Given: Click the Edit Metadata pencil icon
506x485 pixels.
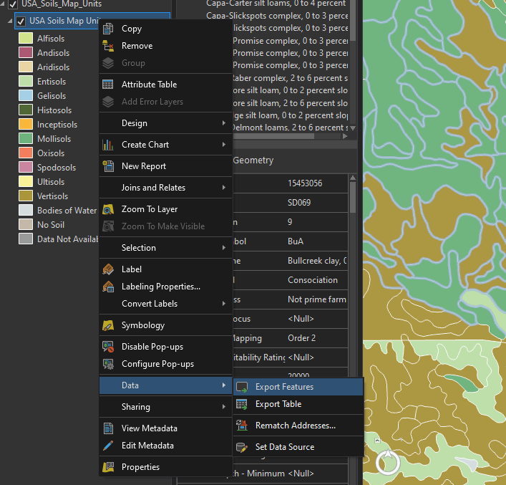Looking at the screenshot, I should 108,446.
